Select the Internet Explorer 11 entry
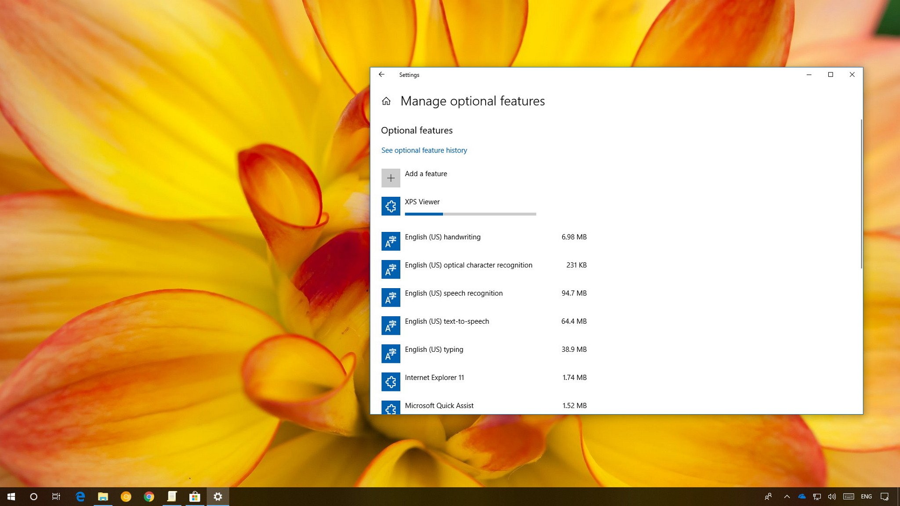900x506 pixels. tap(484, 382)
